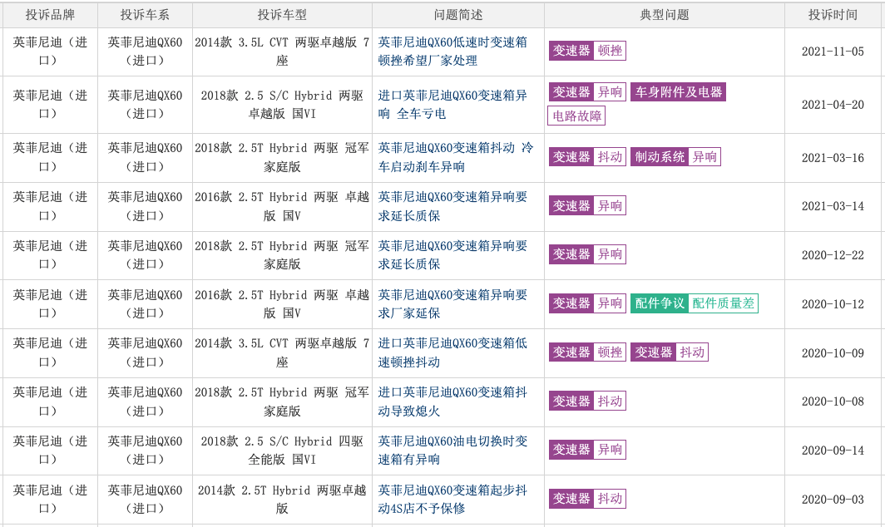
Task: Select series cell 英菲尼迪QX60（进口） in 2020-10-12 row
Action: tap(145, 303)
